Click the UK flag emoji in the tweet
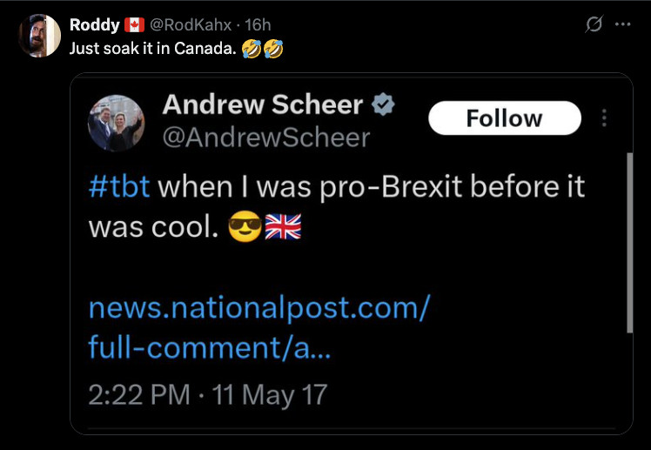This screenshot has width=651, height=450. 283,226
